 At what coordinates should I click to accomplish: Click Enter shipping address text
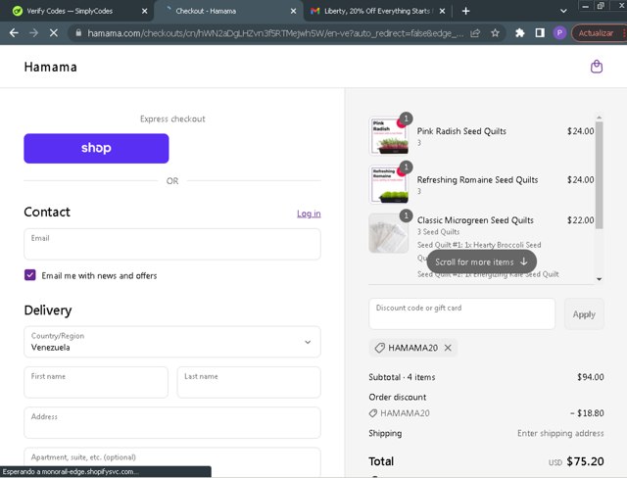tap(560, 433)
